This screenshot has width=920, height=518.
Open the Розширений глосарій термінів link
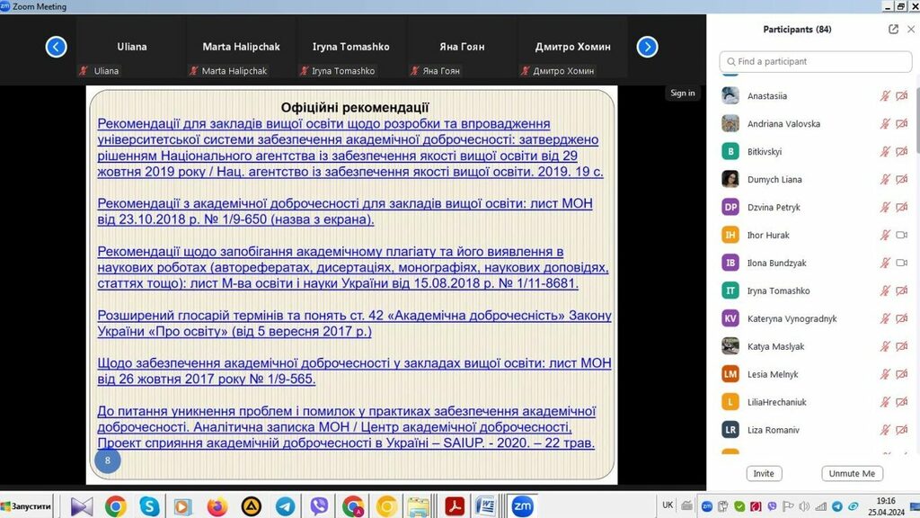(354, 323)
